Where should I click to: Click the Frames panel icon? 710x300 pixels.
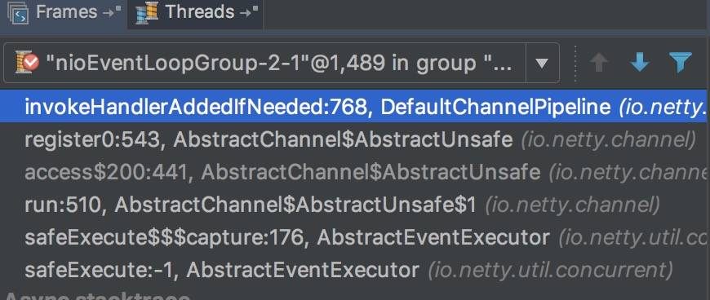[x=19, y=13]
